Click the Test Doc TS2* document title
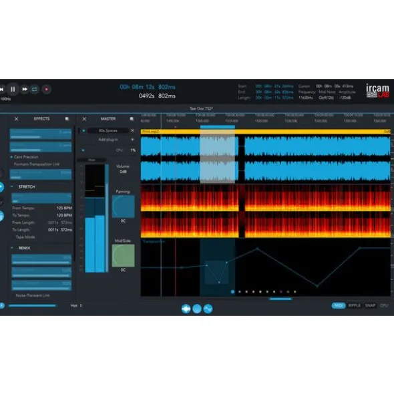 click(x=201, y=109)
